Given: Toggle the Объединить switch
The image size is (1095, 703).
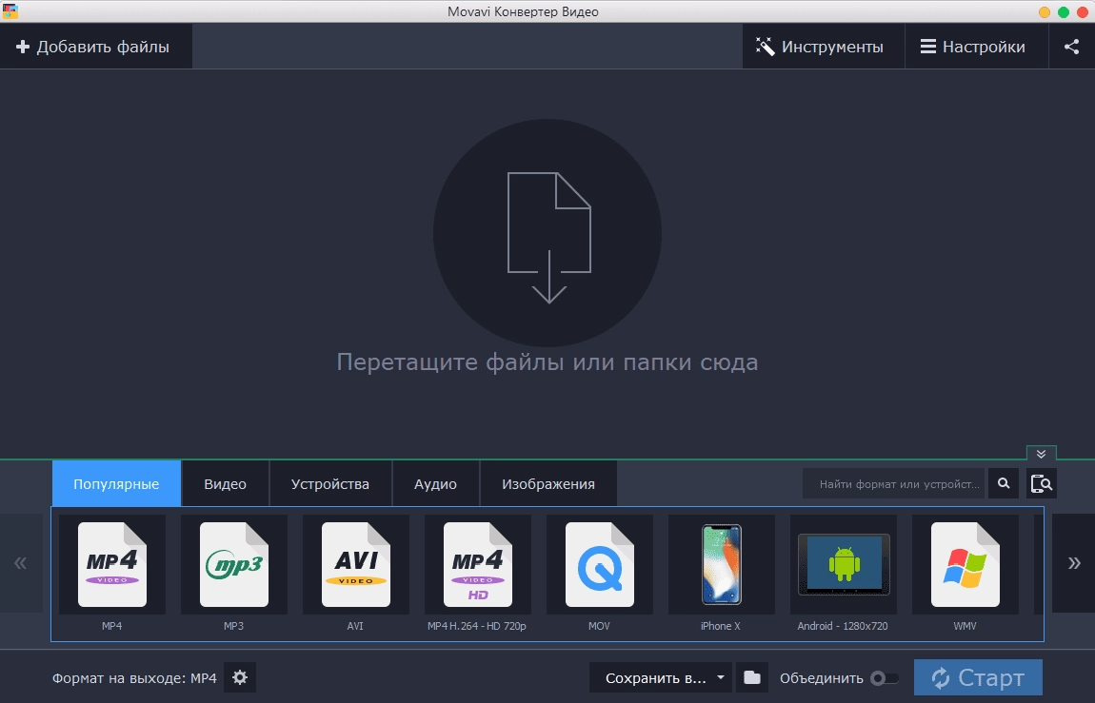Looking at the screenshot, I should 885,678.
